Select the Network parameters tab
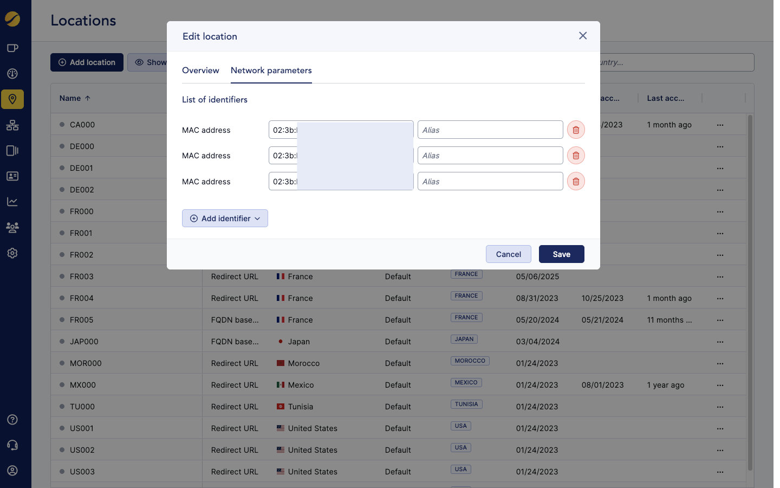 [x=271, y=70]
